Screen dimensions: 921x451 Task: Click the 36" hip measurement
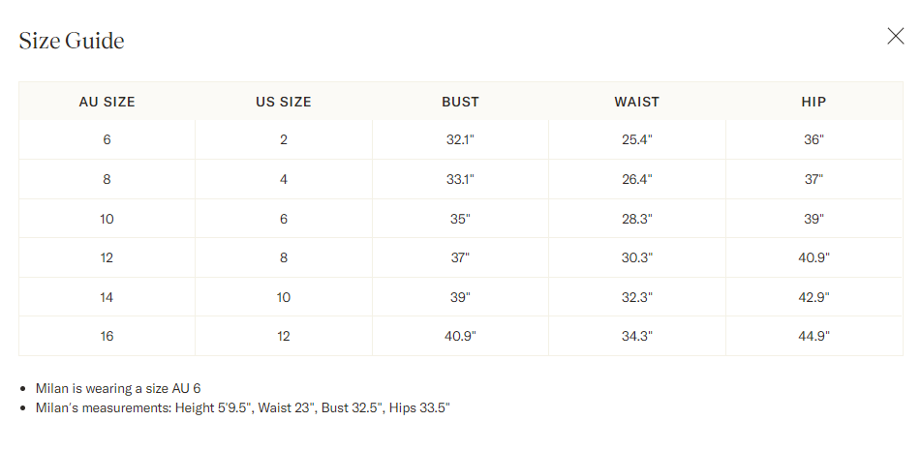coord(814,139)
